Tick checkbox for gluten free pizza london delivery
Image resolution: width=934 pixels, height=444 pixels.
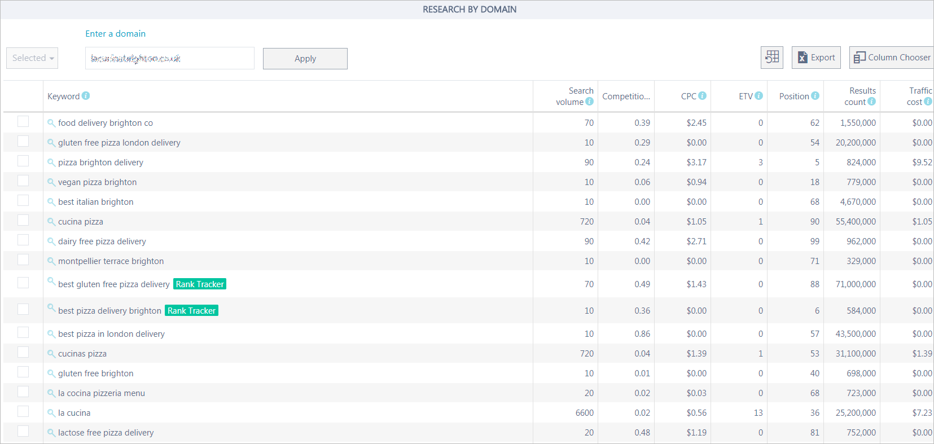23,141
